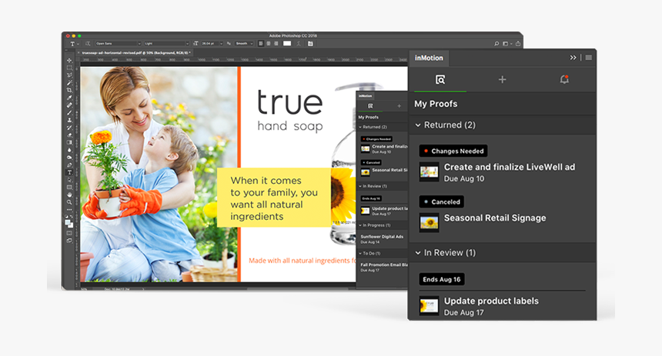Open Seasonal Retail Signage proof
This screenshot has height=356, width=662.
(494, 218)
